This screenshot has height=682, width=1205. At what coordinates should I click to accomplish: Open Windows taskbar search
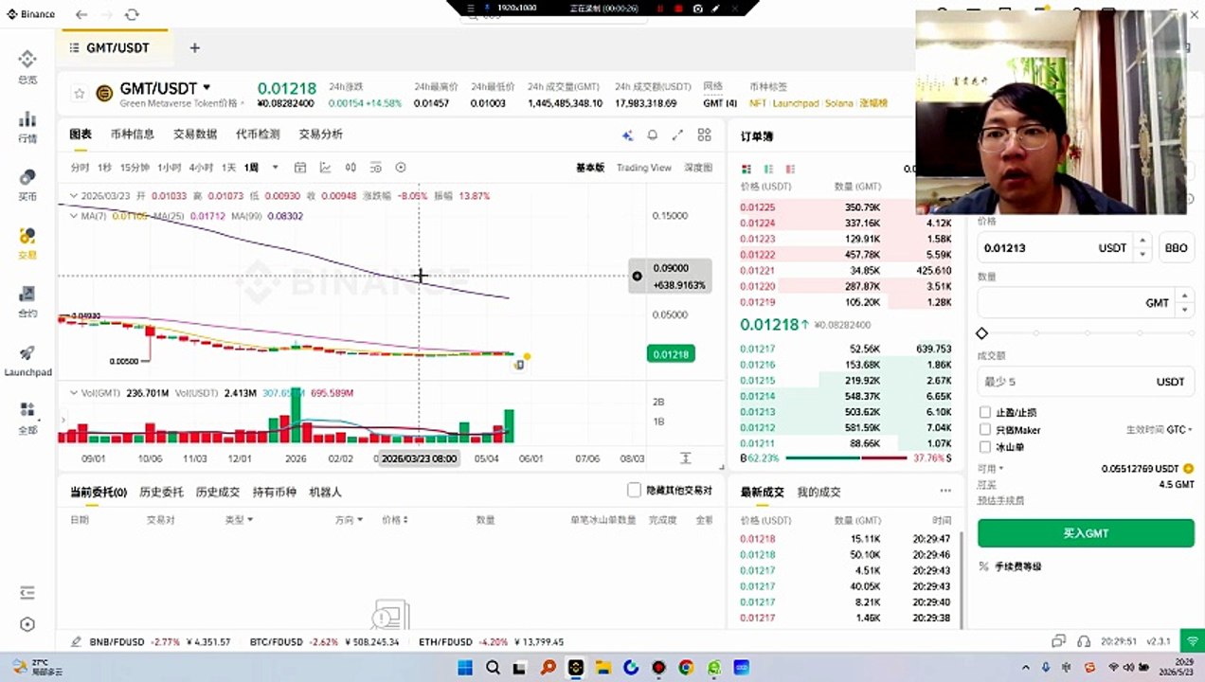tap(493, 668)
